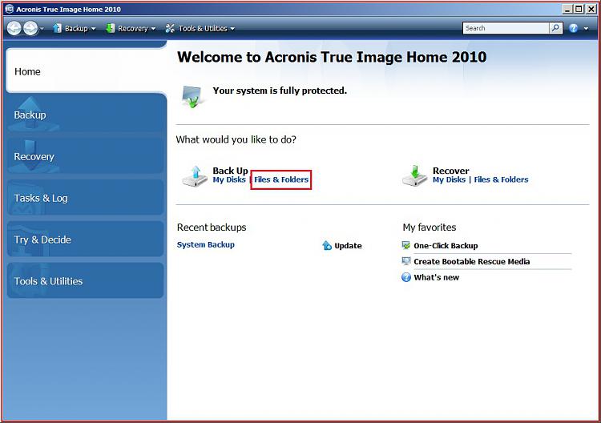The width and height of the screenshot is (601, 423).
Task: Expand the navigation history dropdown arrow
Action: coord(42,29)
